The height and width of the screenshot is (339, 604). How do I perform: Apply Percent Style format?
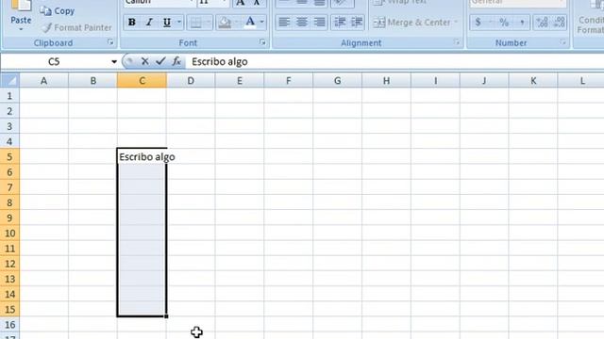504,23
